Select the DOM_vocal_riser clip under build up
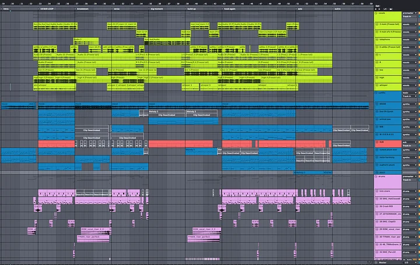Screen dimensions: 420x265 click(x=206, y=231)
